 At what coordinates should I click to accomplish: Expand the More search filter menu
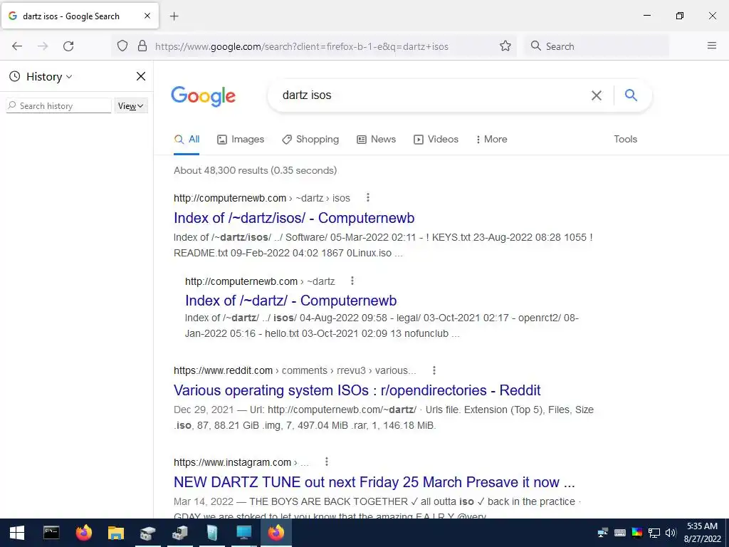coord(491,139)
